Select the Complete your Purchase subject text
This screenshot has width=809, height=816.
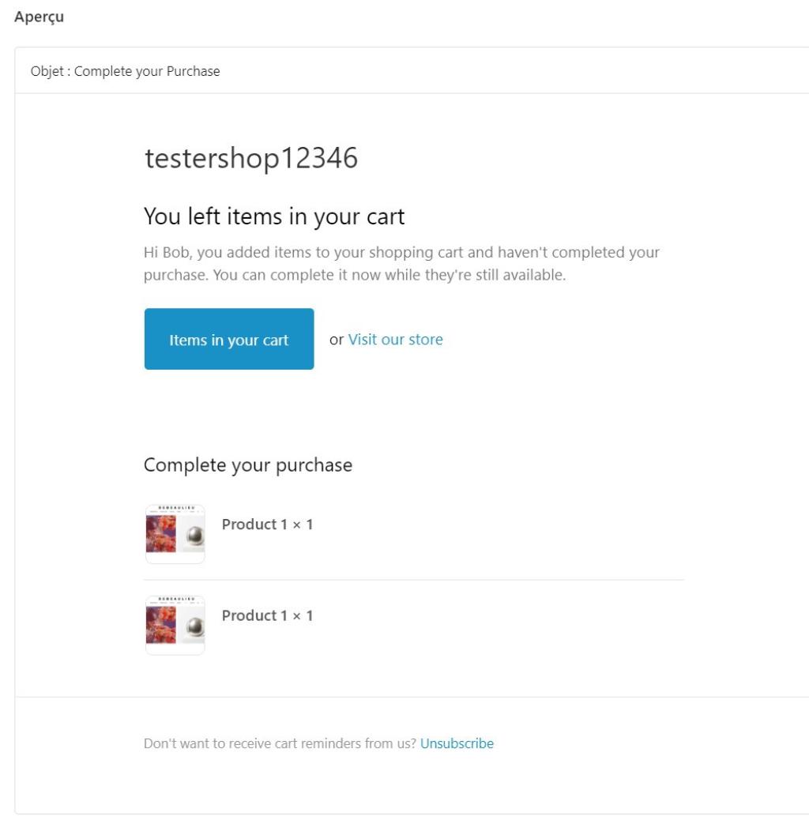[147, 71]
